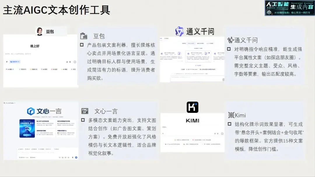Click the line starting 结合创作（如广告图文案
Viewport: 315px width, 177px height.
pos(122,128)
